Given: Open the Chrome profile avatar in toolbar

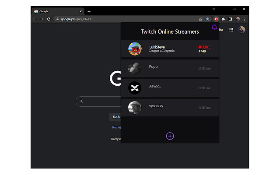Looking at the screenshot, I should point(237,19).
